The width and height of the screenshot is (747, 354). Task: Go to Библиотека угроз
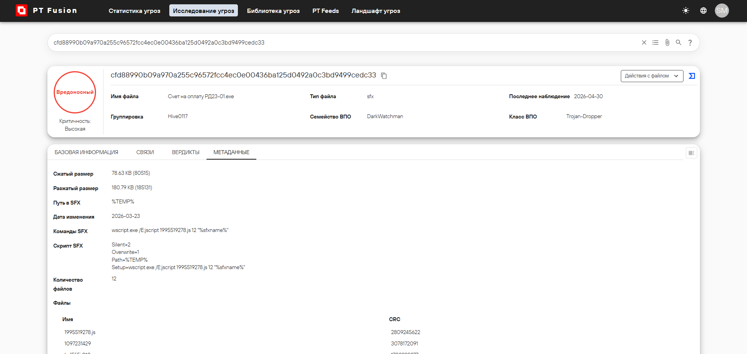(x=273, y=11)
